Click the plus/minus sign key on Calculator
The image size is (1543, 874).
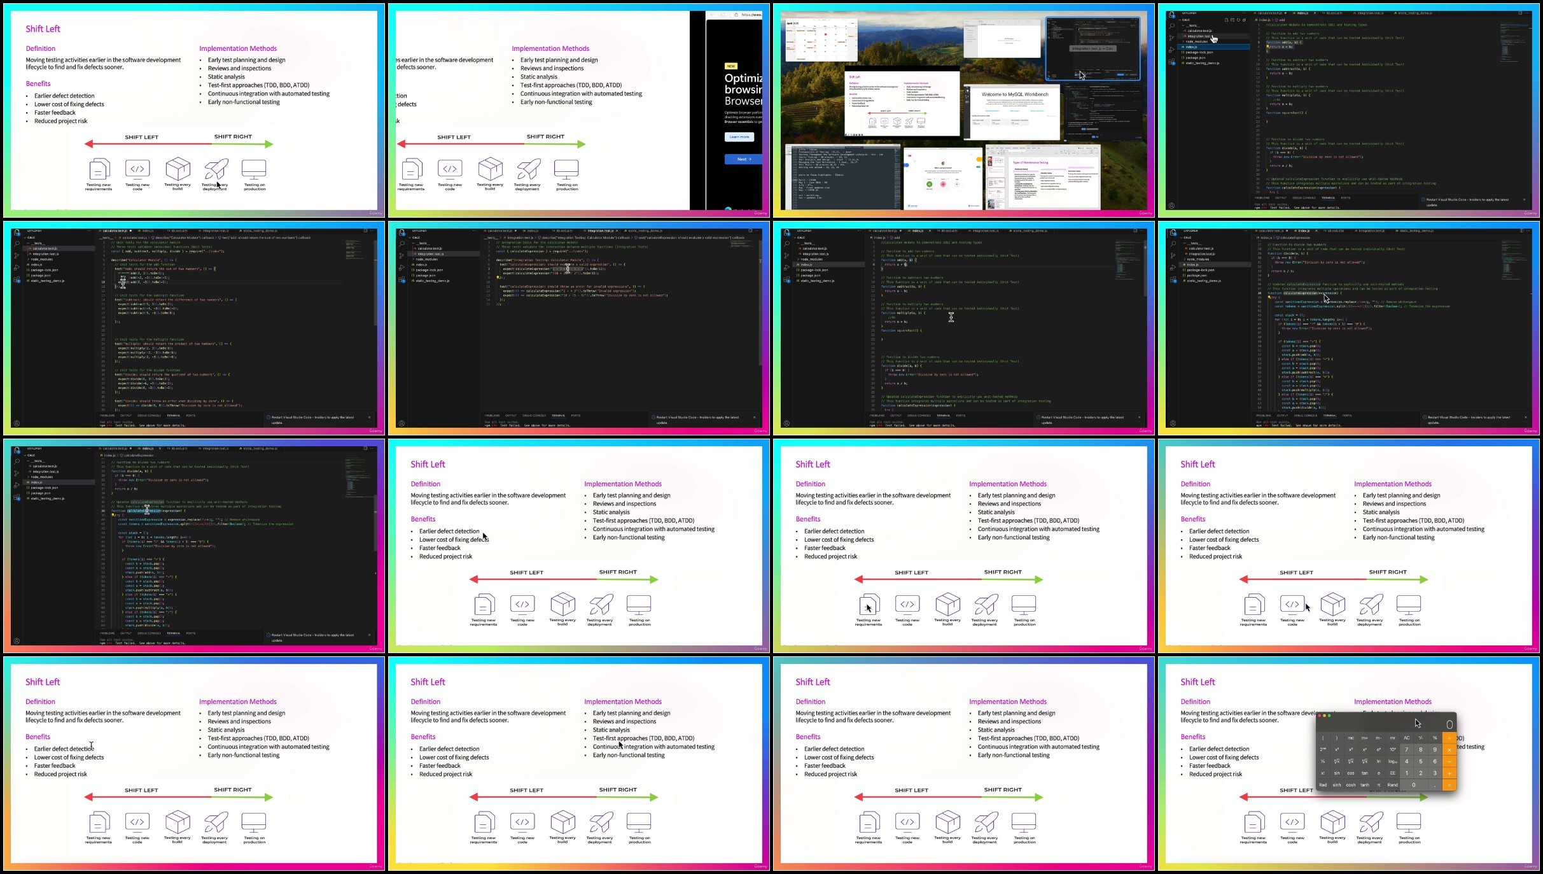1421,738
